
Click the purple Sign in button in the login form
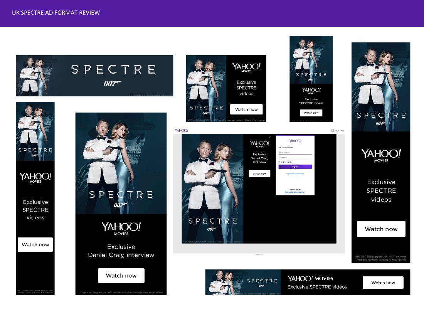coord(295,167)
